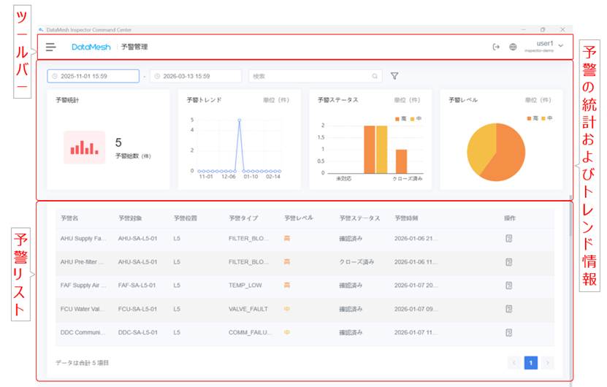The height and width of the screenshot is (387, 607).
Task: Click the magnifier icon in the search box
Action: click(x=375, y=76)
